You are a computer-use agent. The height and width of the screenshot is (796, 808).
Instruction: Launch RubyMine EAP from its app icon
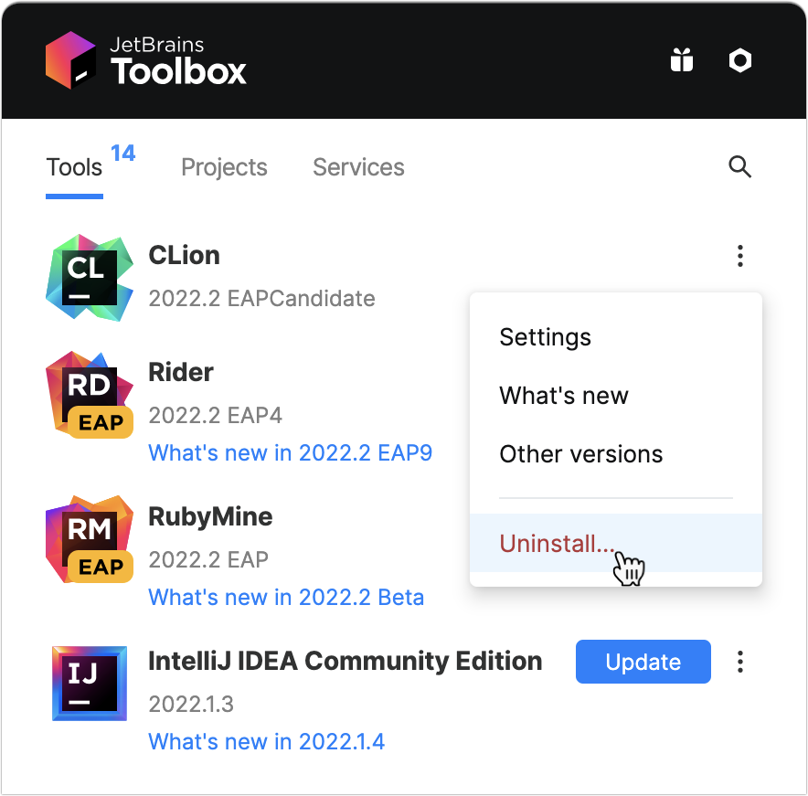[89, 538]
